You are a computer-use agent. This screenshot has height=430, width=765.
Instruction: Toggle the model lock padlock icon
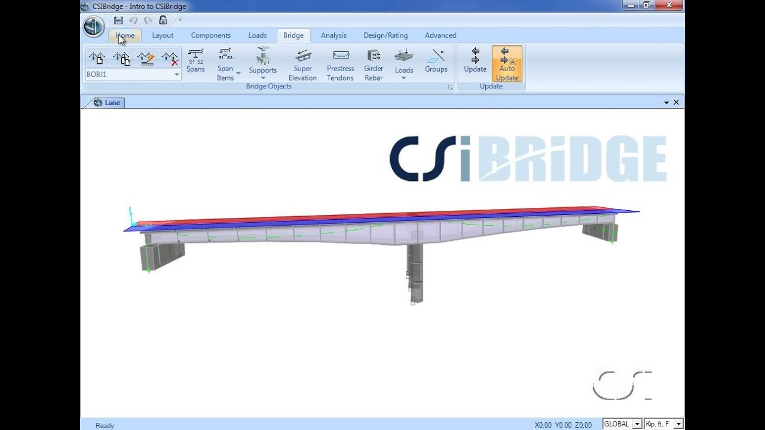pyautogui.click(x=163, y=20)
